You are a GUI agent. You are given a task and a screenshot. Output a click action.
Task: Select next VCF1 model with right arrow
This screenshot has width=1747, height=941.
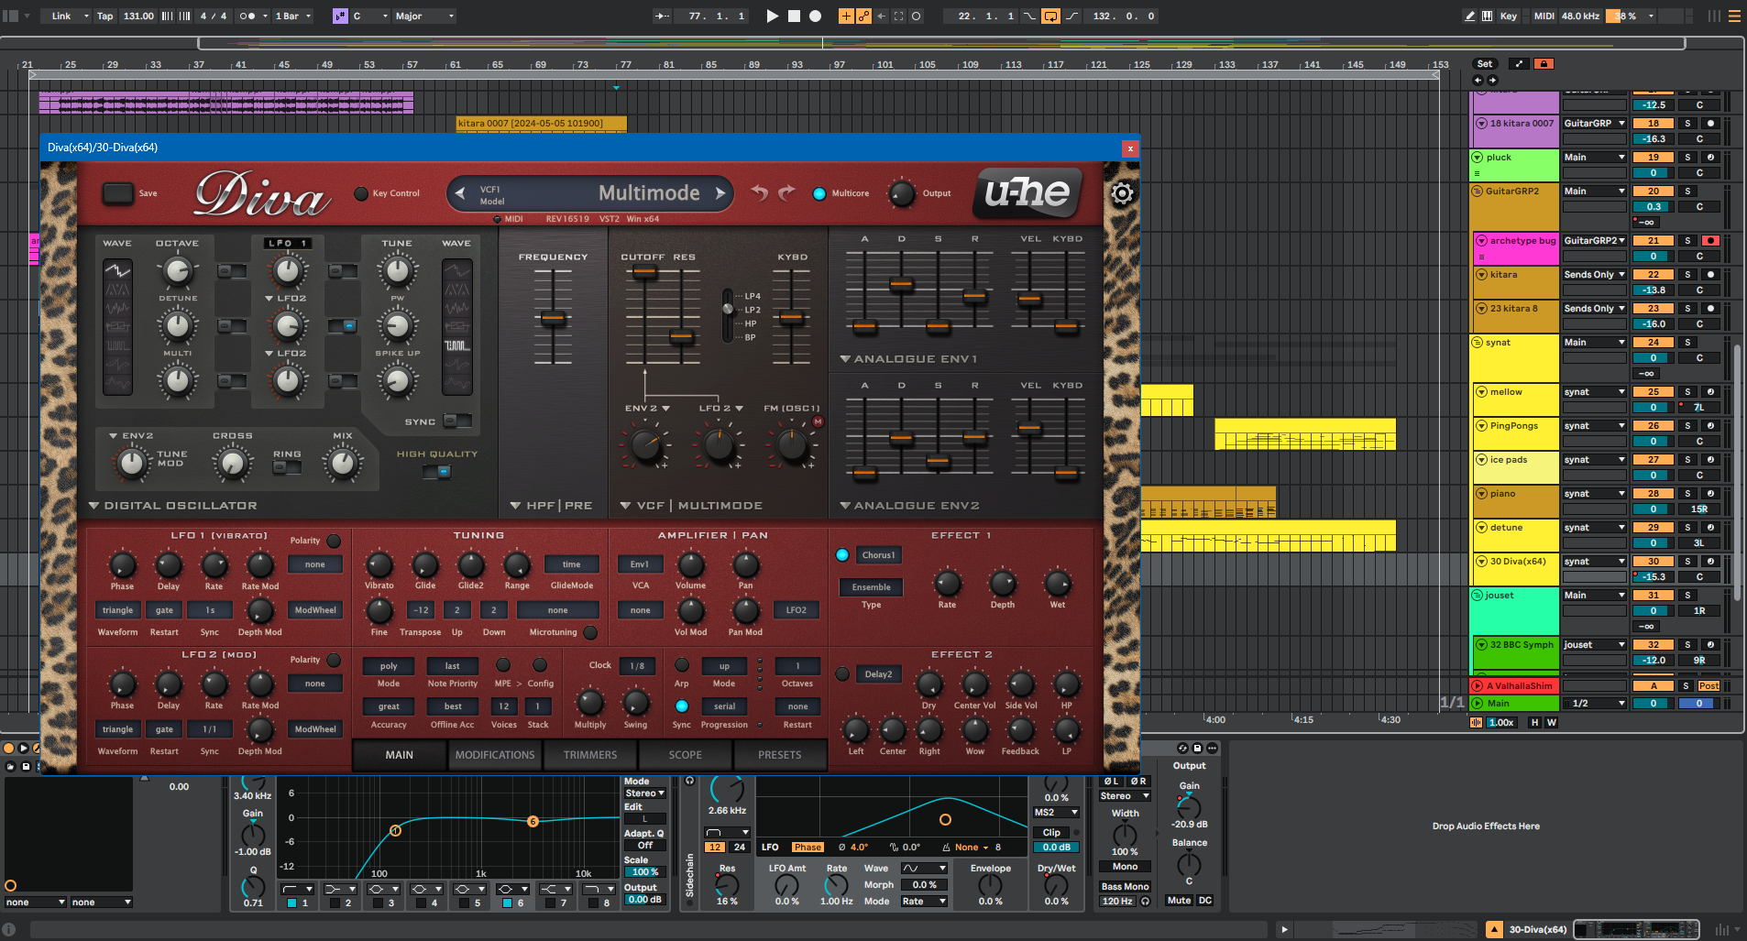click(x=720, y=193)
